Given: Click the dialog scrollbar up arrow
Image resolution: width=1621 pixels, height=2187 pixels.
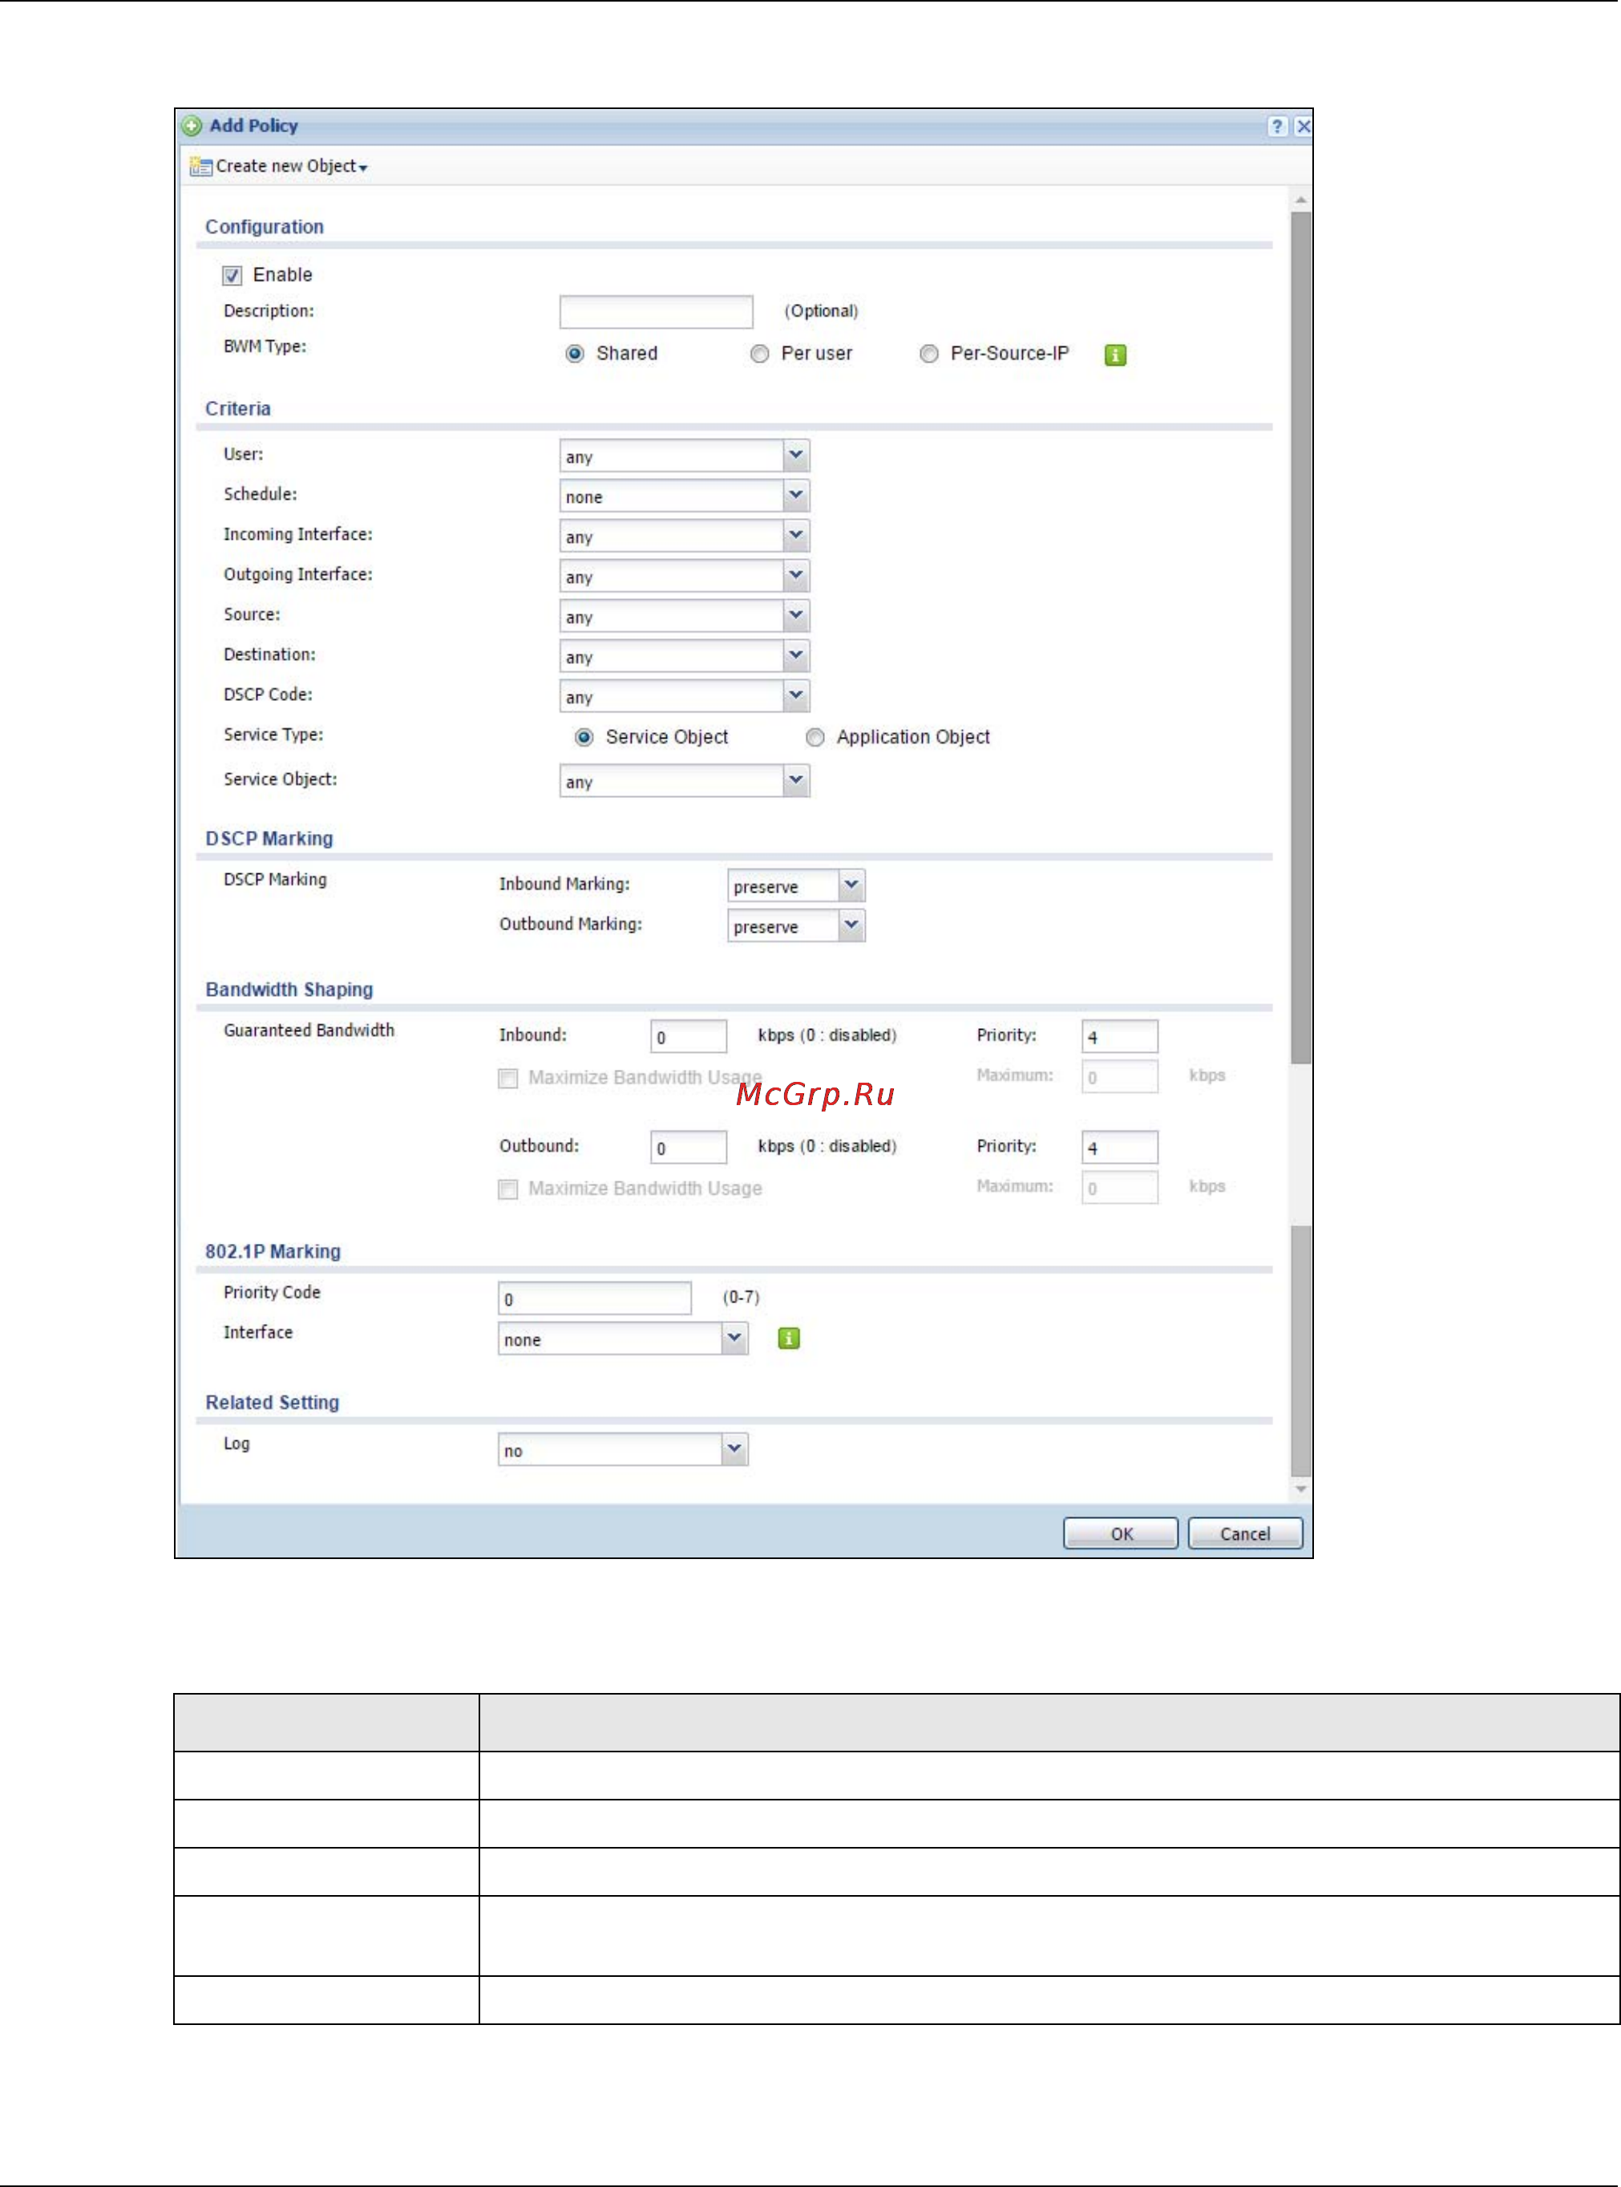Looking at the screenshot, I should [x=1301, y=200].
